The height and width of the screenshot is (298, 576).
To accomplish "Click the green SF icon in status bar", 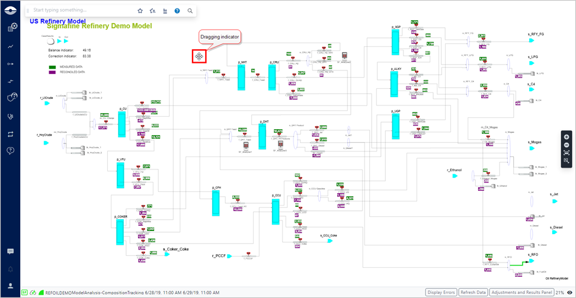I will 25,292.
